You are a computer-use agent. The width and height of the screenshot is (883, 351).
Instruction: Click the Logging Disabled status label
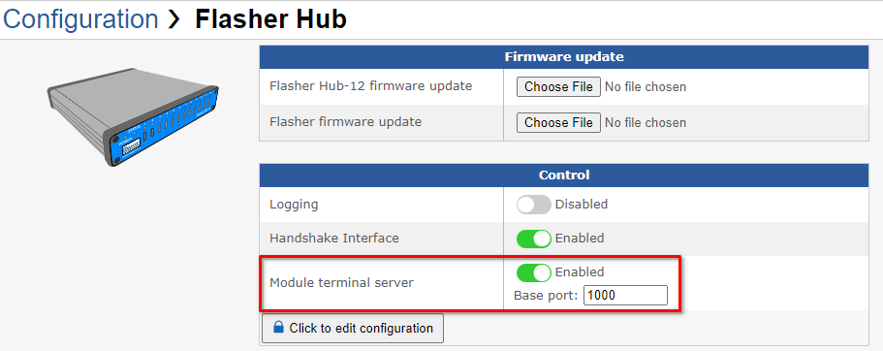(x=582, y=205)
